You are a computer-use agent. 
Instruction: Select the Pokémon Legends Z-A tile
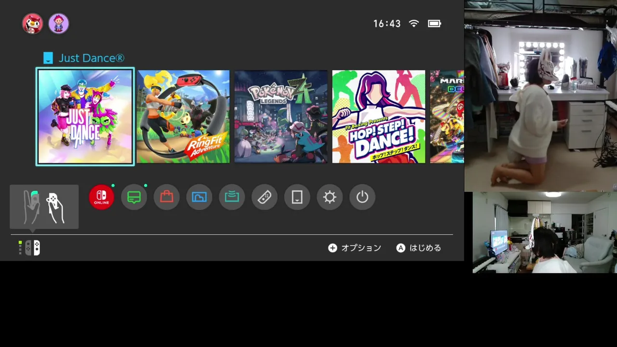click(x=281, y=117)
